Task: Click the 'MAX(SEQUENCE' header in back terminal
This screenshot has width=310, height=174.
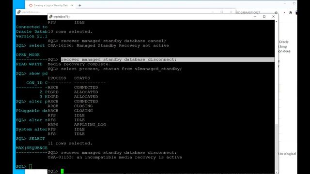Action: point(31,148)
